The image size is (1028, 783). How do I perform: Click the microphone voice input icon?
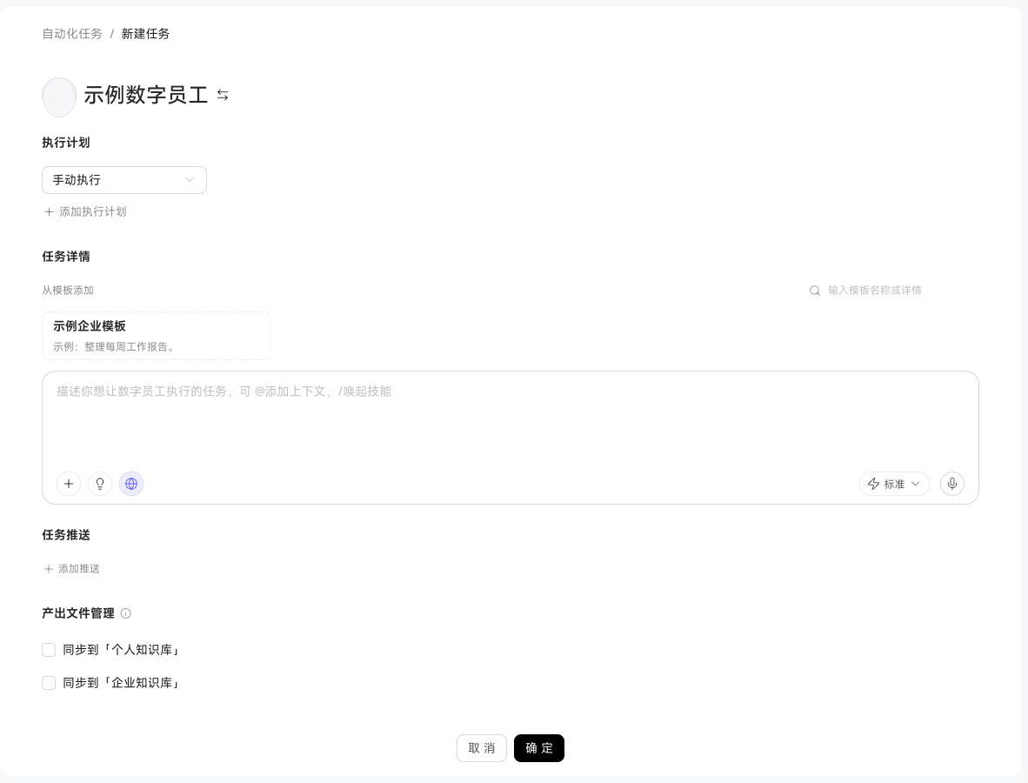952,484
